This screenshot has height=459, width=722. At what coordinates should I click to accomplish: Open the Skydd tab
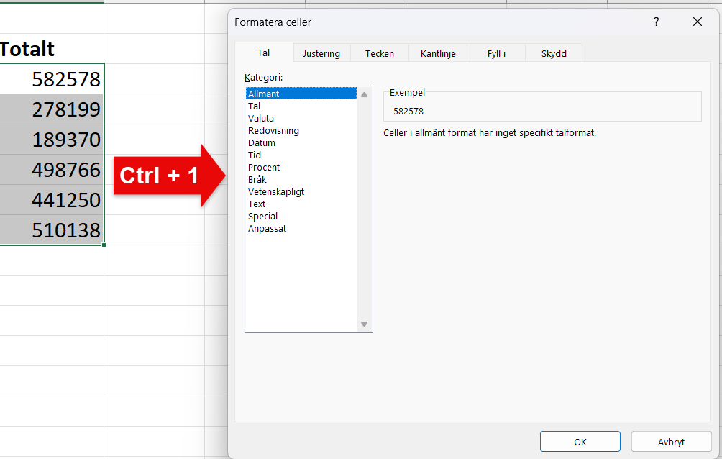click(554, 54)
